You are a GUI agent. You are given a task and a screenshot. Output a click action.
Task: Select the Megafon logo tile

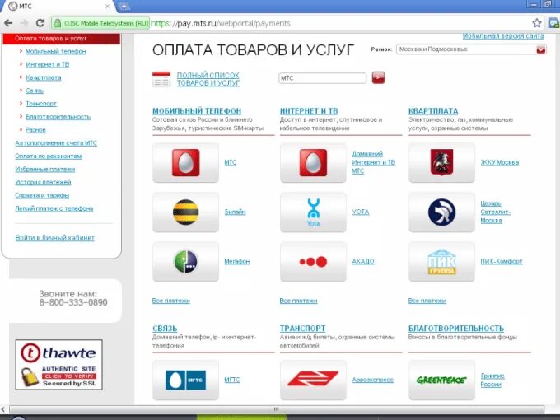coord(185,261)
